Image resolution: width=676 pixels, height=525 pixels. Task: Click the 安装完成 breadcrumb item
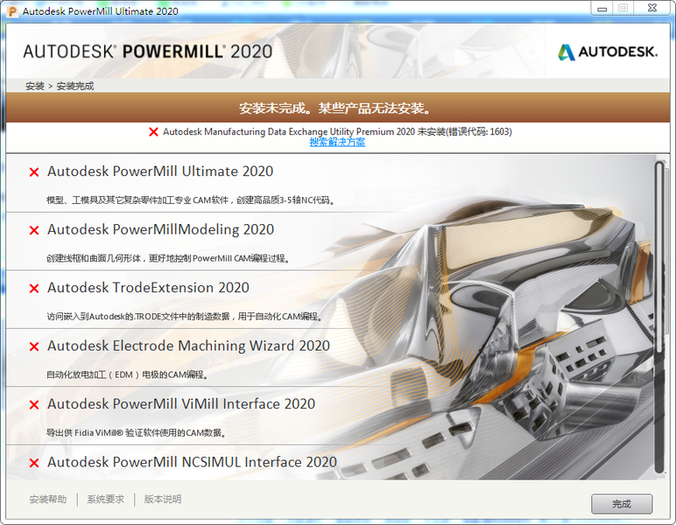pyautogui.click(x=75, y=86)
